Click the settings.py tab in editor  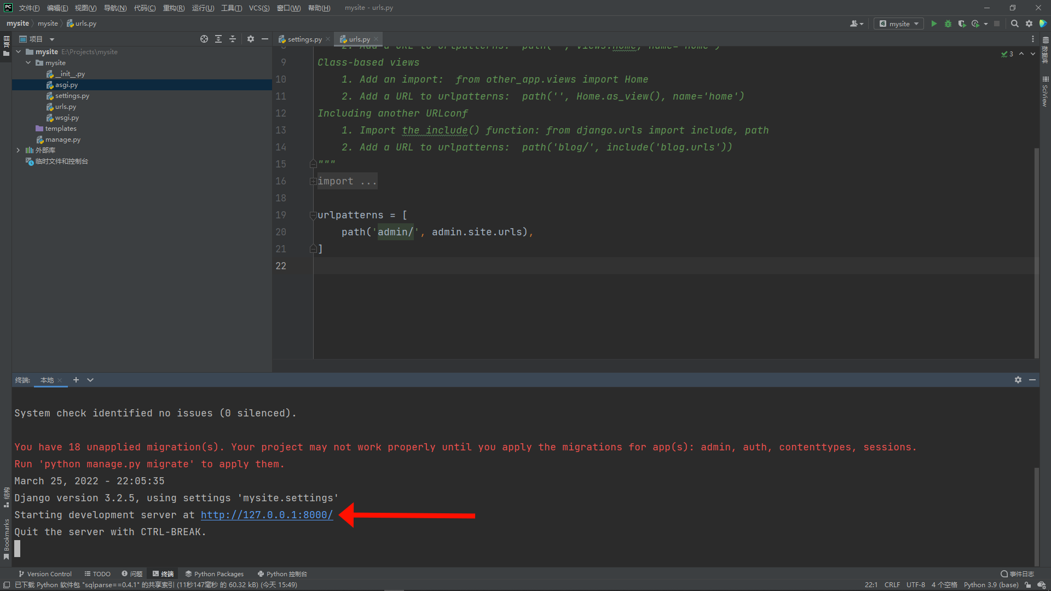[x=302, y=39]
